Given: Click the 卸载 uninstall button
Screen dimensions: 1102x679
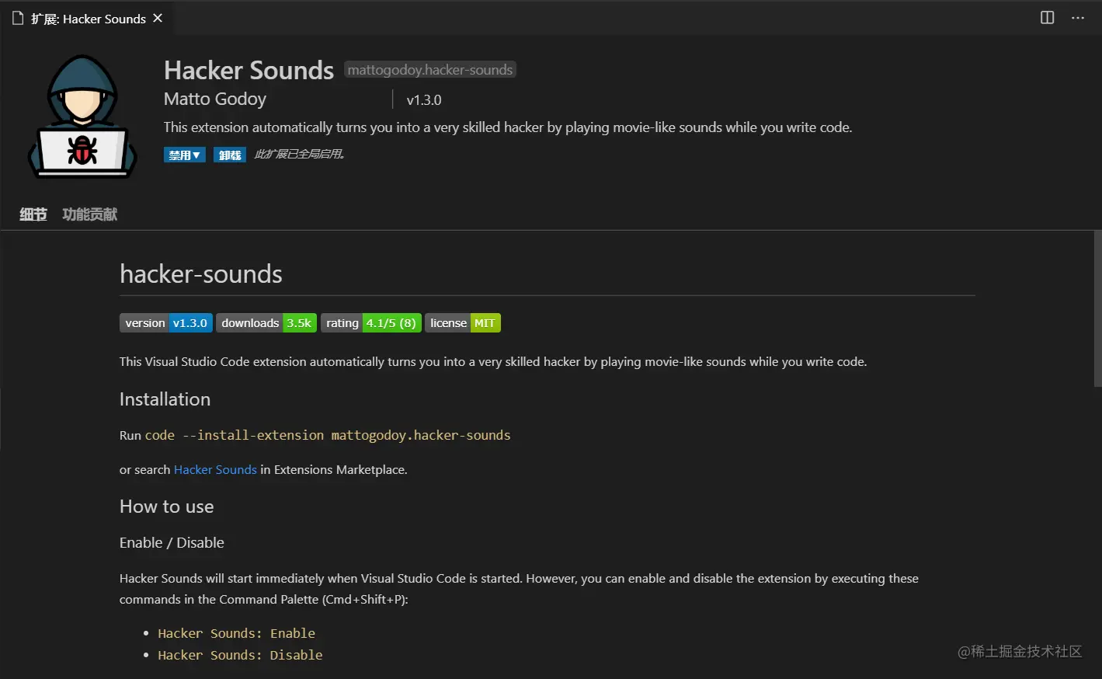Looking at the screenshot, I should pyautogui.click(x=230, y=155).
